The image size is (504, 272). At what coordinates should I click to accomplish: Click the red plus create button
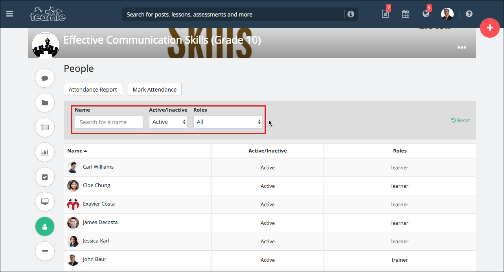[490, 28]
